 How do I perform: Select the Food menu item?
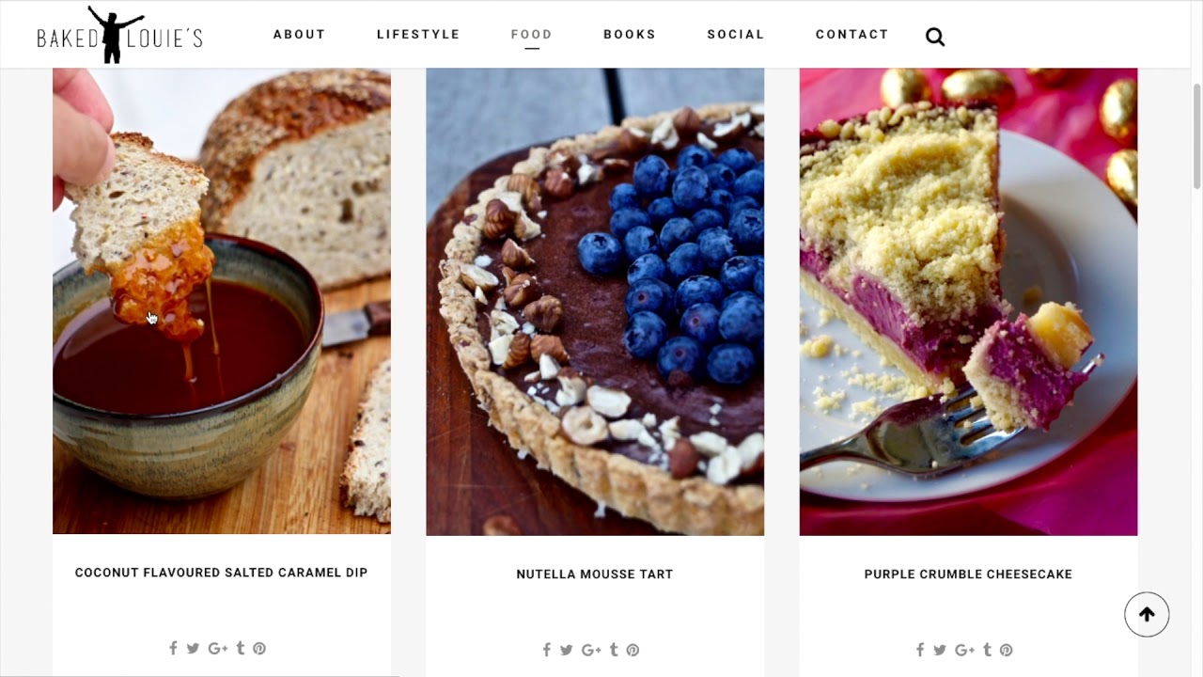[x=532, y=34]
